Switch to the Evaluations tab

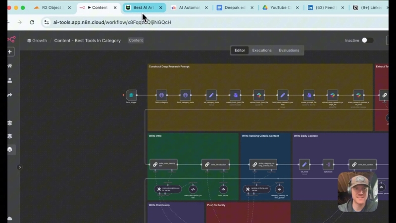[x=289, y=51]
